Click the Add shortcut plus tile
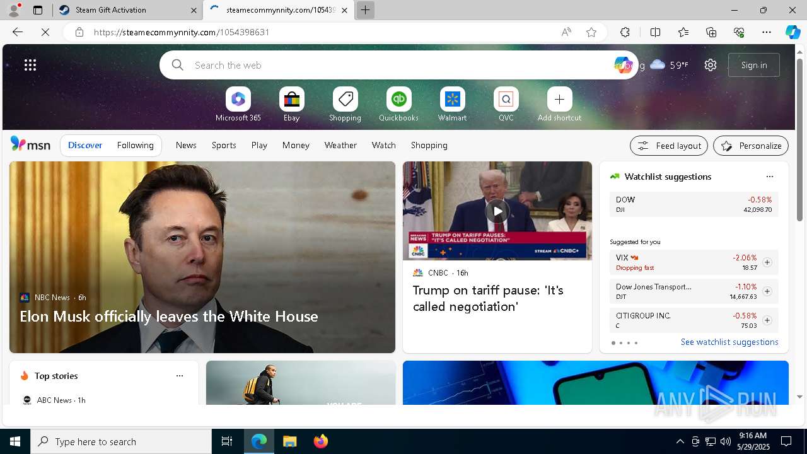Image resolution: width=807 pixels, height=454 pixels. 559,105
